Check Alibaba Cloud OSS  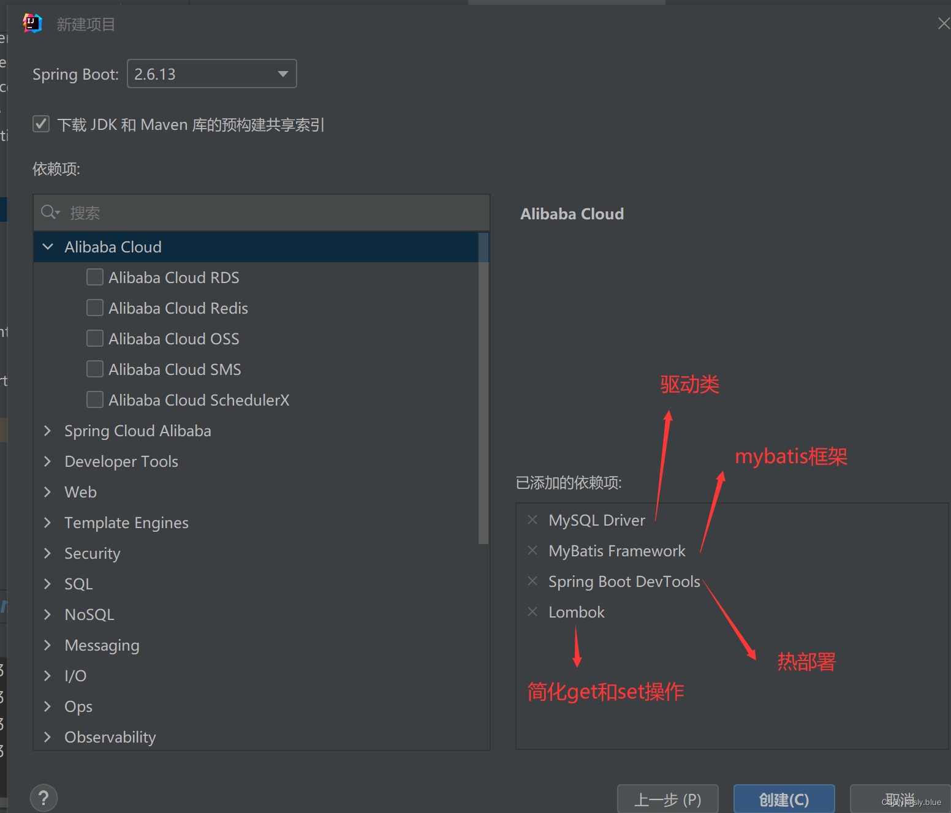(95, 338)
